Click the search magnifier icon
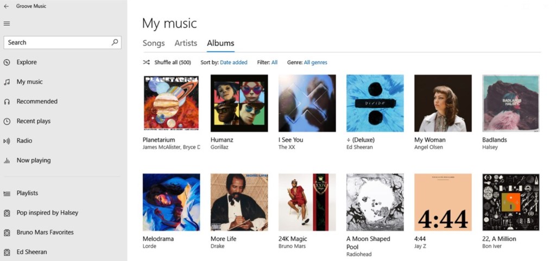Screen dimensions: 556x261 click(115, 42)
